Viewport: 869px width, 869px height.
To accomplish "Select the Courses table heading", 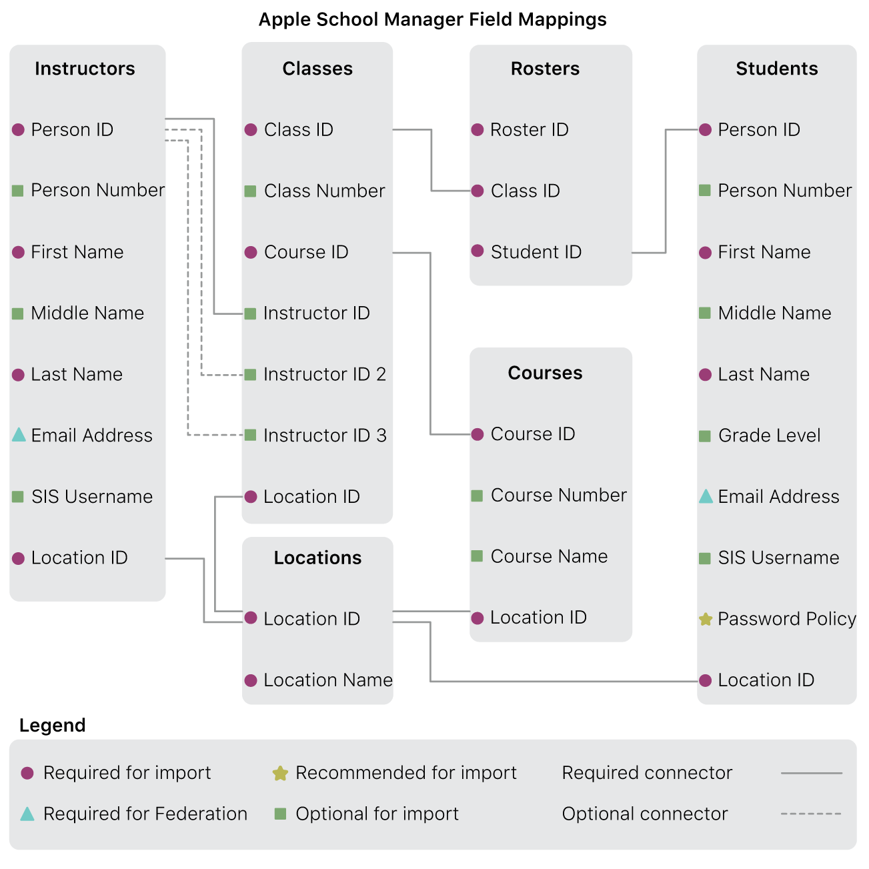I will [x=545, y=373].
